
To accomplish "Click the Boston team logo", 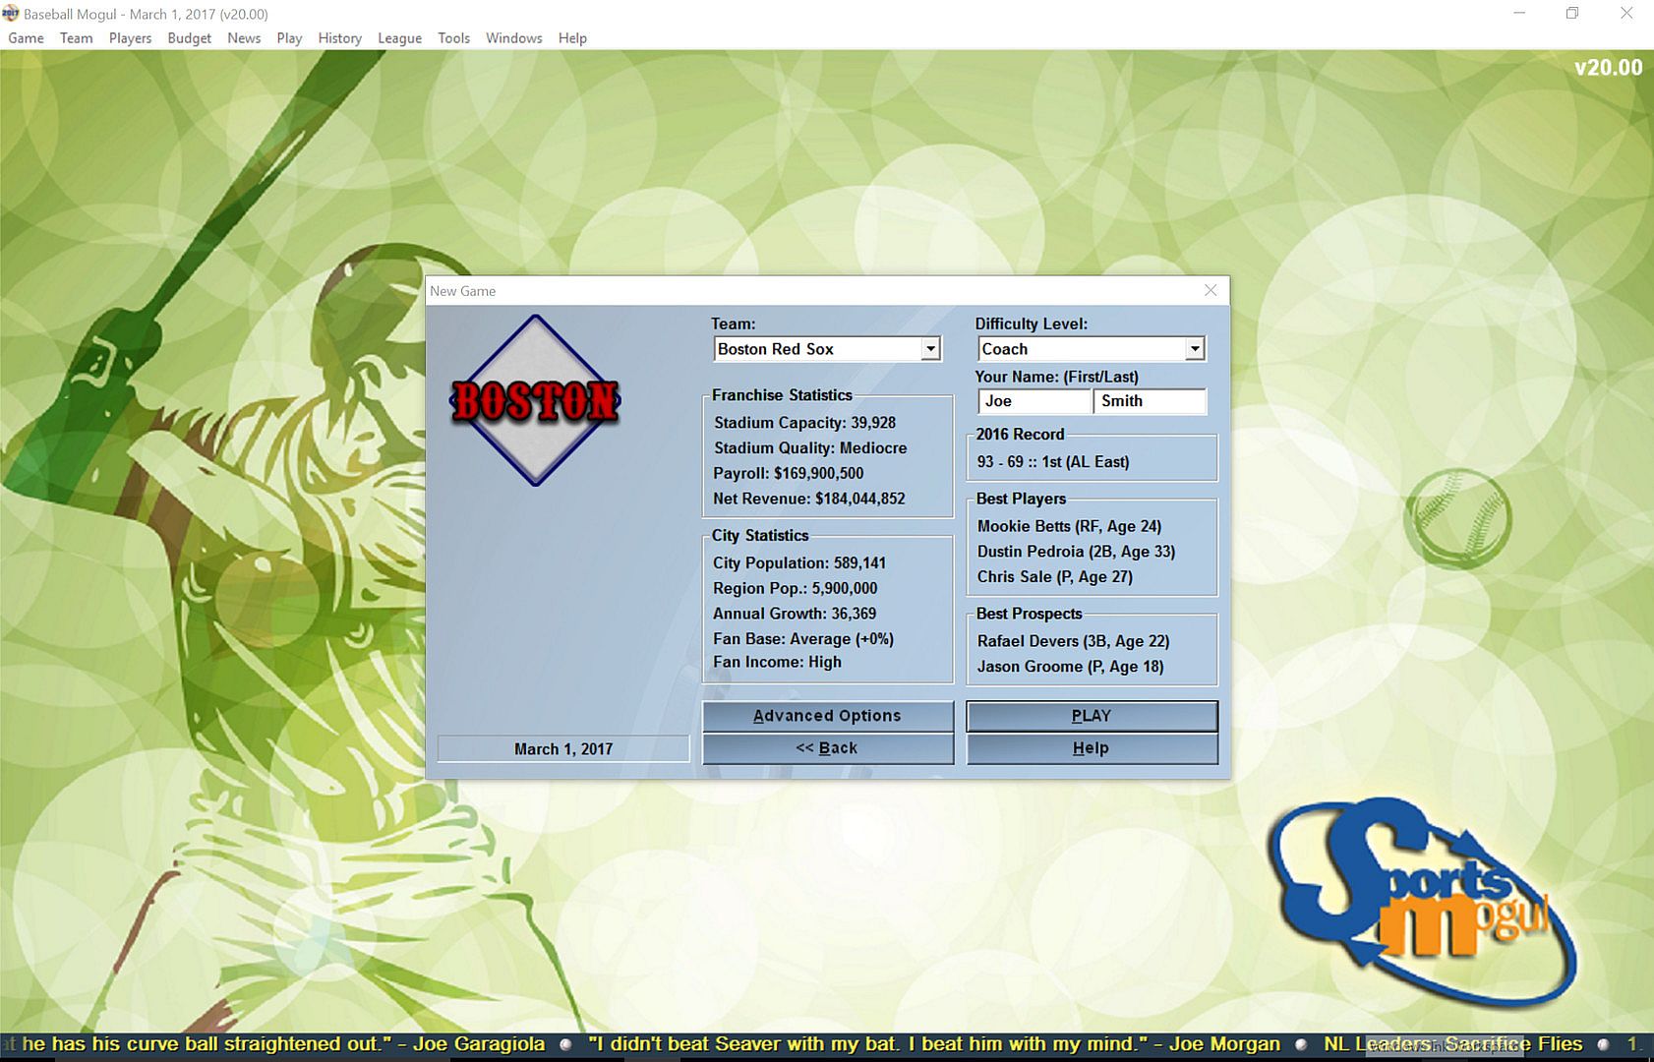I will [535, 400].
